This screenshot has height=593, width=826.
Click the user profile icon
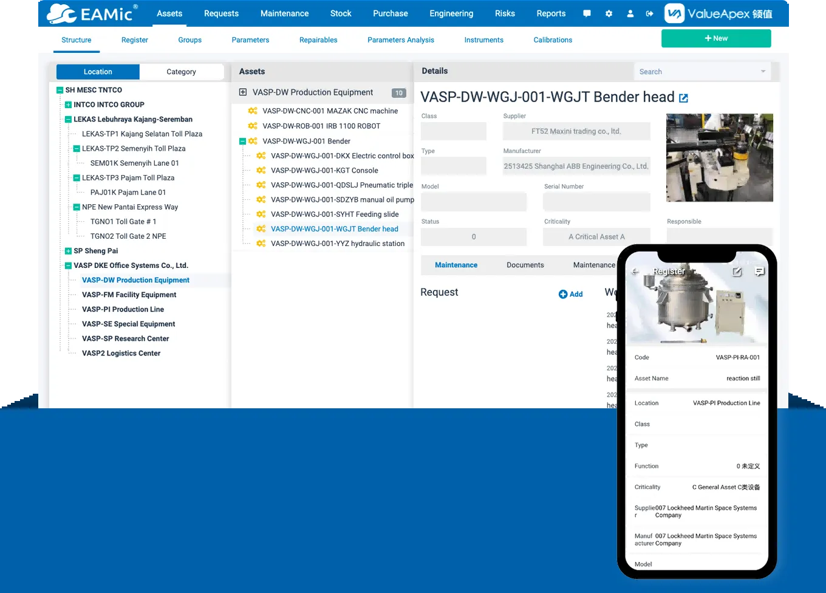630,13
